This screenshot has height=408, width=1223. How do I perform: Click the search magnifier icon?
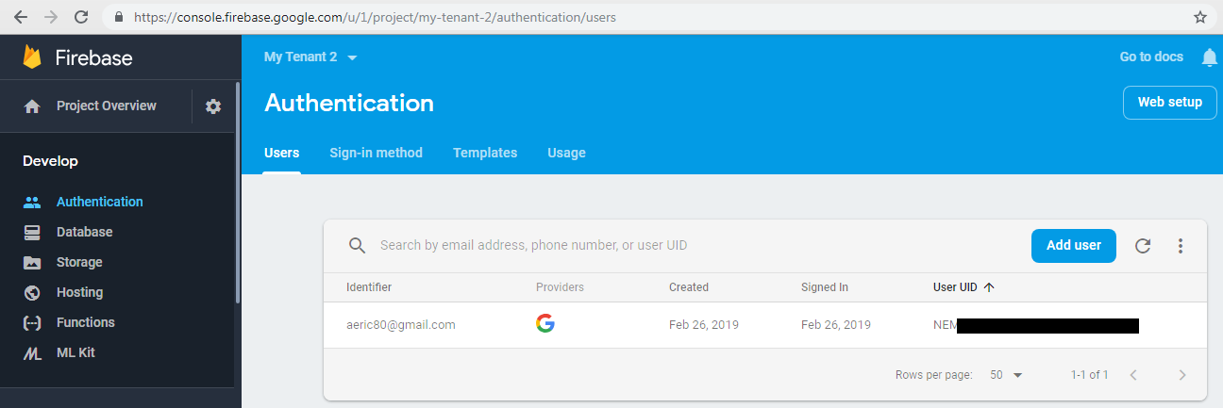pyautogui.click(x=357, y=246)
